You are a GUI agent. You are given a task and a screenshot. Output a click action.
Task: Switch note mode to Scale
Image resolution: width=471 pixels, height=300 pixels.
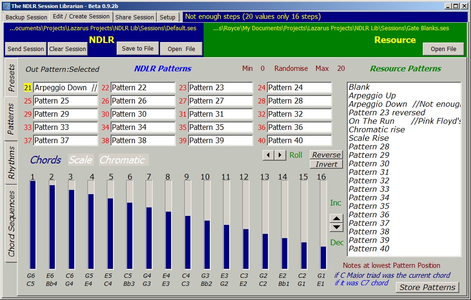pyautogui.click(x=80, y=160)
